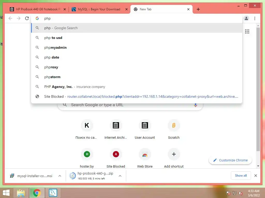Add a new tab with plus button
Screen dimensions: 265x198
198,9
